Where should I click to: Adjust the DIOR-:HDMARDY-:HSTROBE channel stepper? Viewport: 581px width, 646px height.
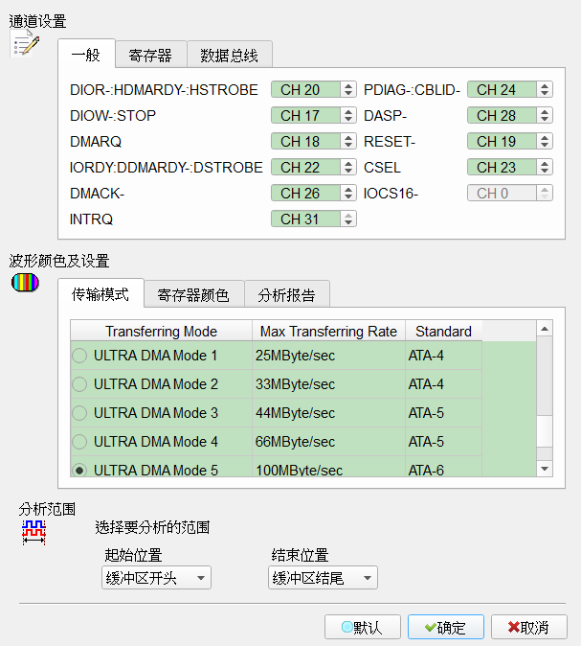348,89
